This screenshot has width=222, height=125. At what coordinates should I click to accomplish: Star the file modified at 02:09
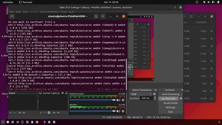(212, 99)
